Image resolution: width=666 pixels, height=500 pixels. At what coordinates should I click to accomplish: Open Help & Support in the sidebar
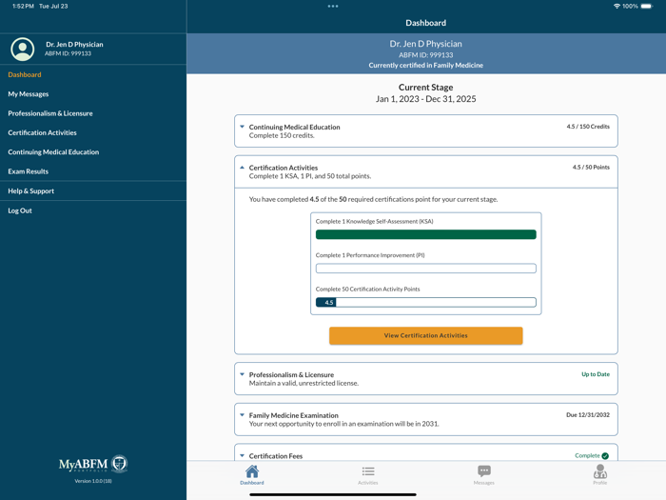(30, 190)
